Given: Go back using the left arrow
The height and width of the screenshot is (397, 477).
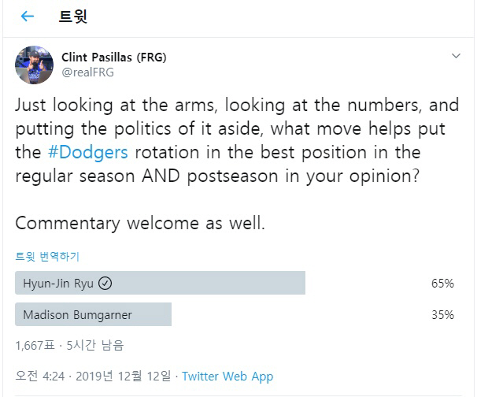Looking at the screenshot, I should 28,17.
